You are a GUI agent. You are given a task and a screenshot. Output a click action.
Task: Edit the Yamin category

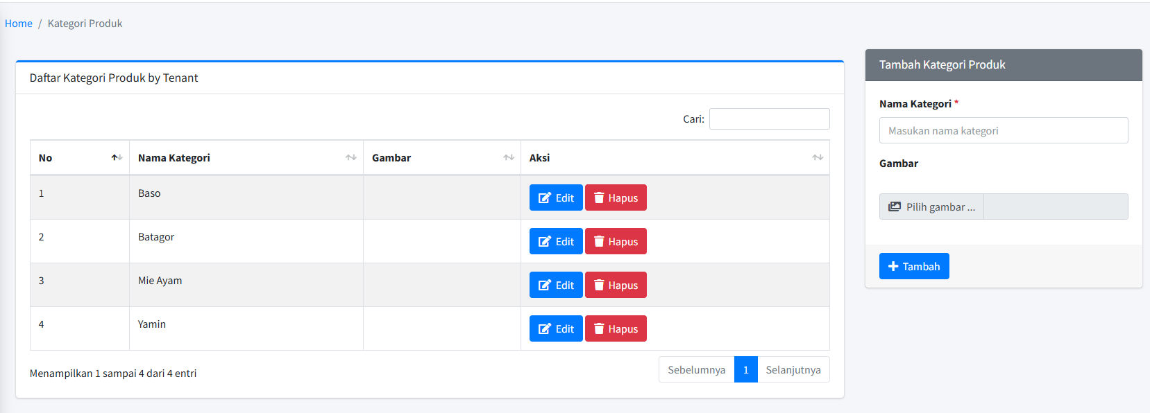click(x=556, y=328)
